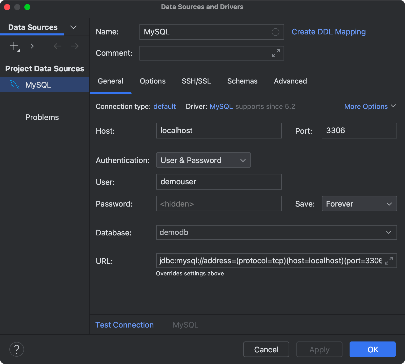Viewport: 405px width, 364px height.
Task: Click the forward navigation arrow
Action: 74,46
